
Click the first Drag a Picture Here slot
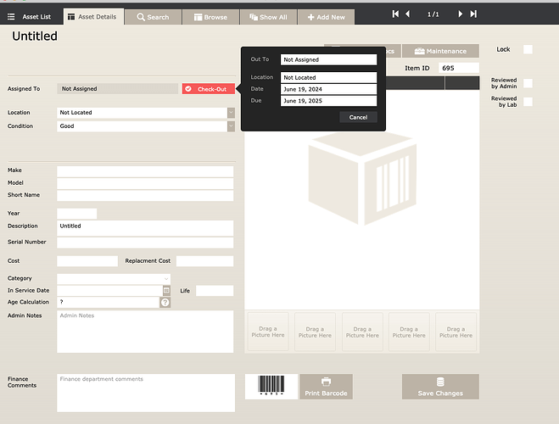tap(268, 332)
